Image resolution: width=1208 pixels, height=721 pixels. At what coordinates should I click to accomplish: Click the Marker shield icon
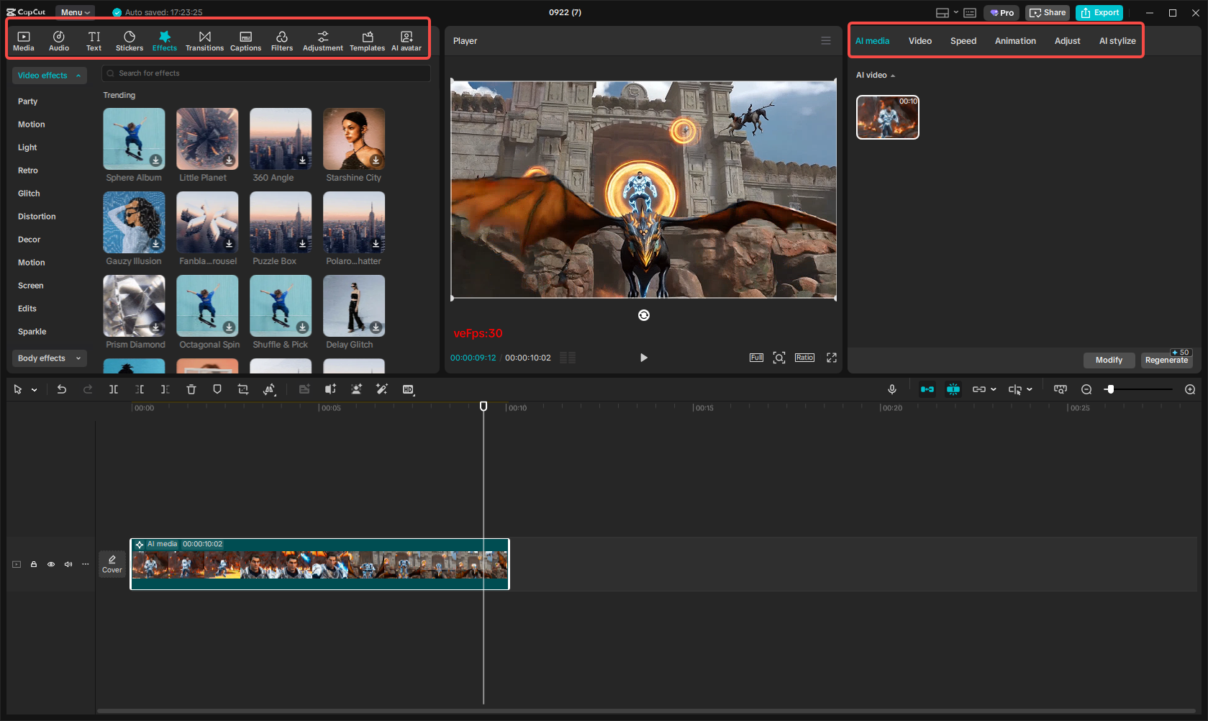[x=217, y=389]
